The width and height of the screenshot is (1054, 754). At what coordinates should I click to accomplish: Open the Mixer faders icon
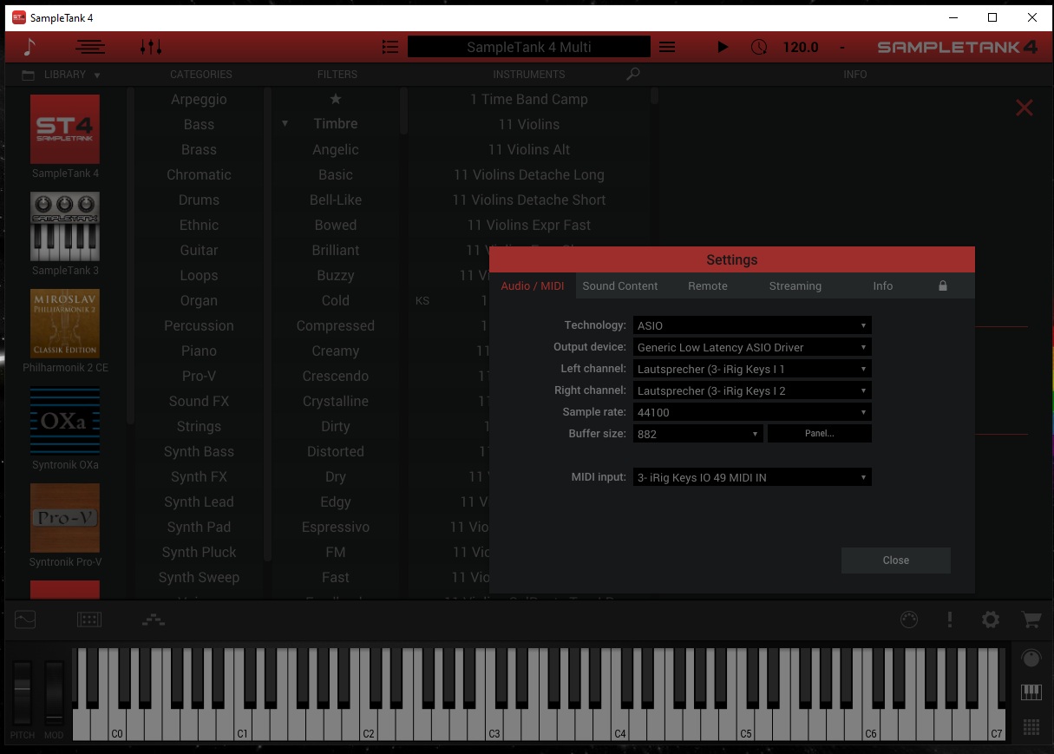point(151,47)
